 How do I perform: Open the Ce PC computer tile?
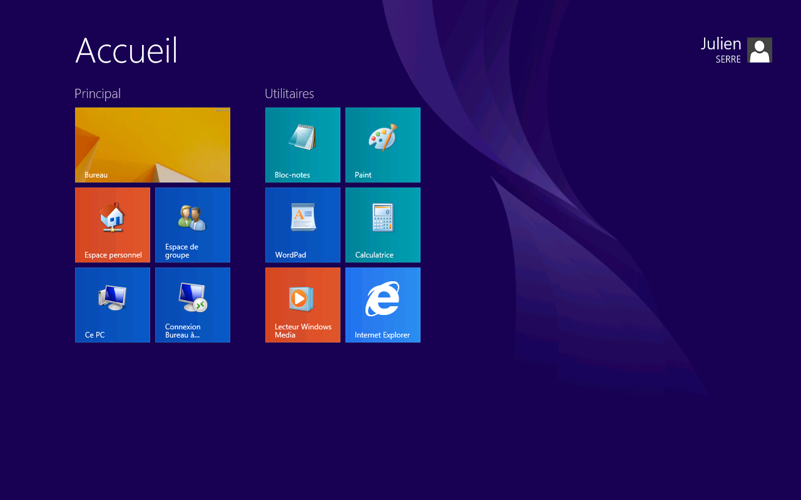coord(113,305)
